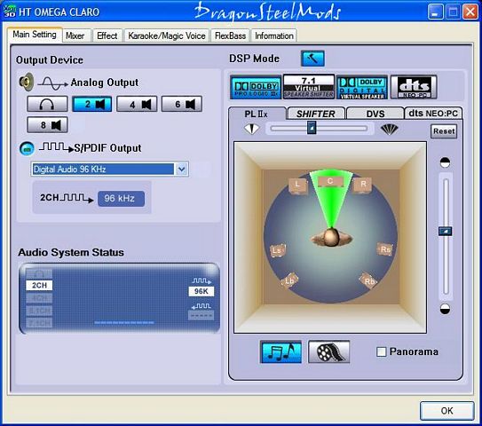The image size is (482, 426).
Task: Toggle the S/PDIF Output round button
Action: [x=27, y=148]
